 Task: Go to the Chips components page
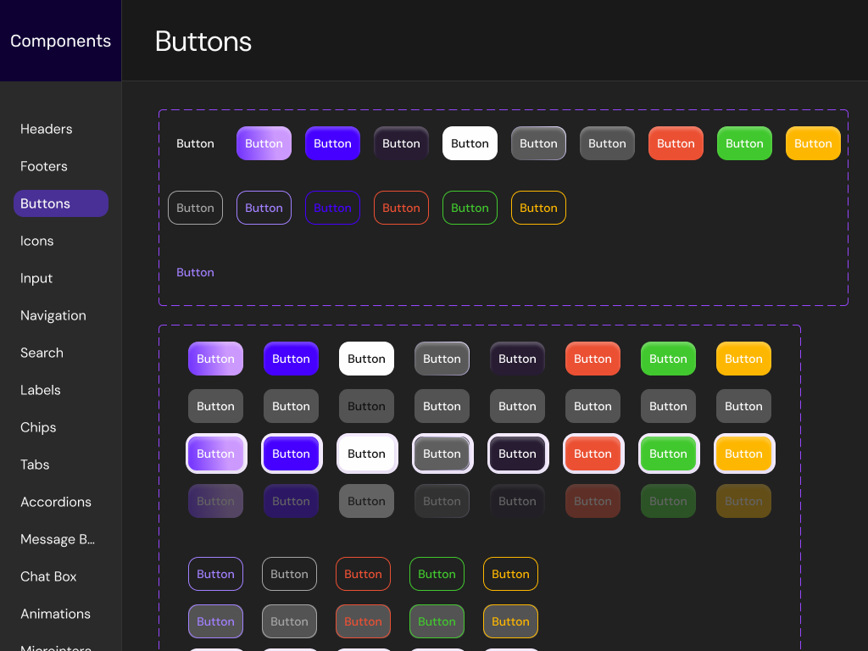(38, 427)
